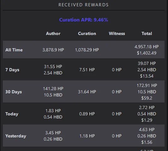
Task: Click the $13.54 seven-day total value
Action: tap(147, 76)
